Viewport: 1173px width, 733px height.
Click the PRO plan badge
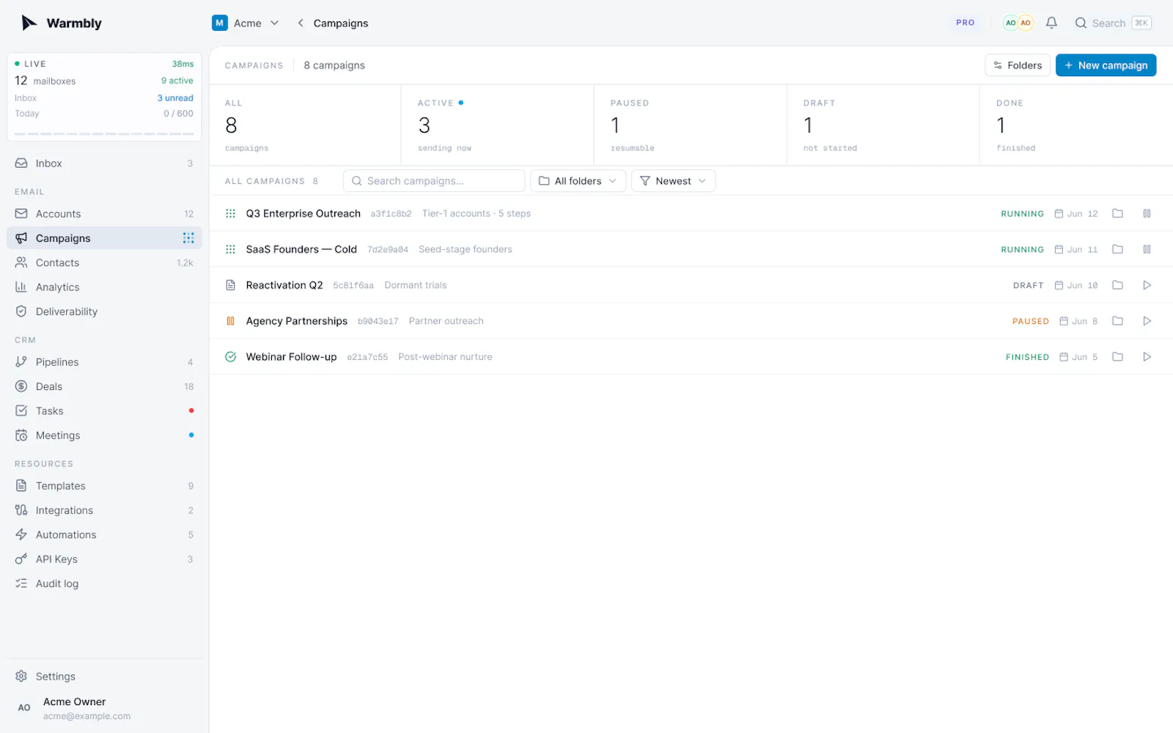(x=965, y=23)
